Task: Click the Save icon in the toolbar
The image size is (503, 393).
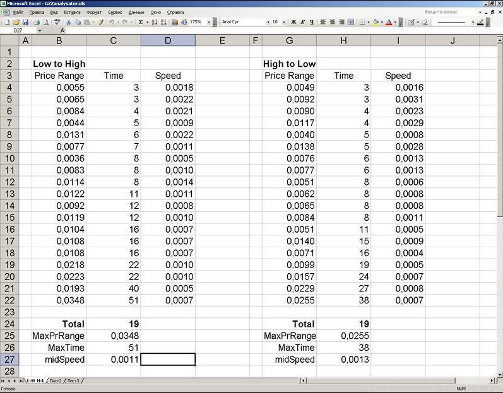Action: point(25,22)
